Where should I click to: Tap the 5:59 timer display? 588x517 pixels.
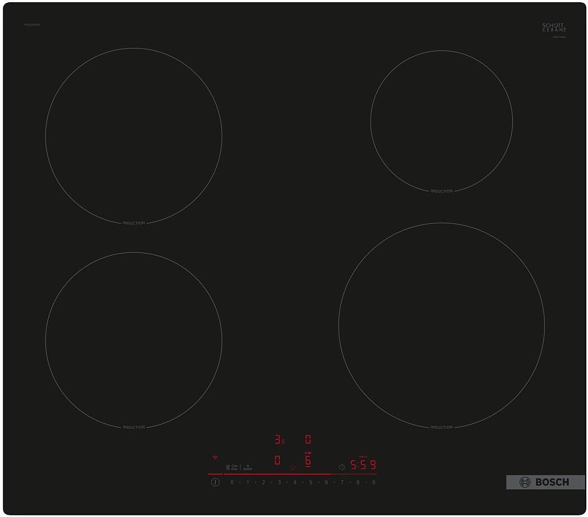click(363, 465)
